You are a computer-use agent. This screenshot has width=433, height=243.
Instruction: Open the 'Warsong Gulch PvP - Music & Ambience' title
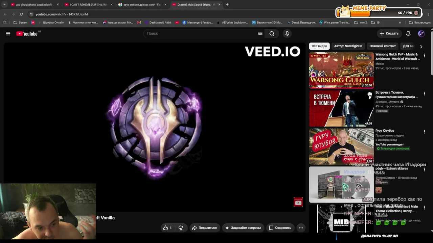[x=397, y=56]
